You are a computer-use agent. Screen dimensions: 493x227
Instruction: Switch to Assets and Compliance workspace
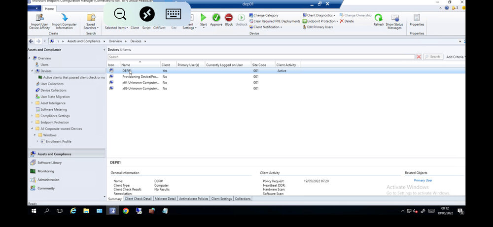pyautogui.click(x=67, y=154)
